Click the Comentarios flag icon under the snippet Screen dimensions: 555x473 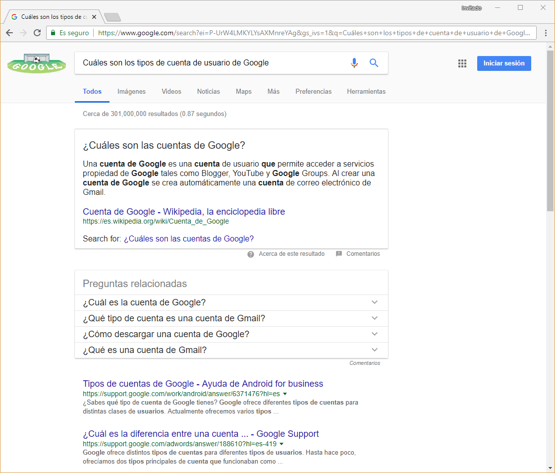339,254
